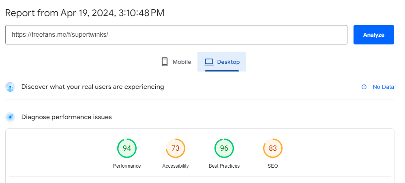
Task: Select the Desktop tab
Action: coord(222,62)
